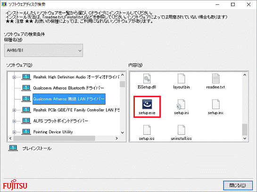257x192 pixels.
Task: Click the プレインストール legend laptop icon
Action: pos(13,148)
